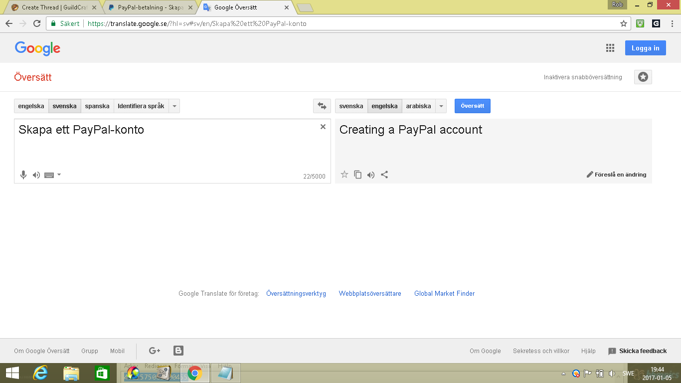The height and width of the screenshot is (383, 681).
Task: Listen to the English translation
Action: [x=371, y=175]
